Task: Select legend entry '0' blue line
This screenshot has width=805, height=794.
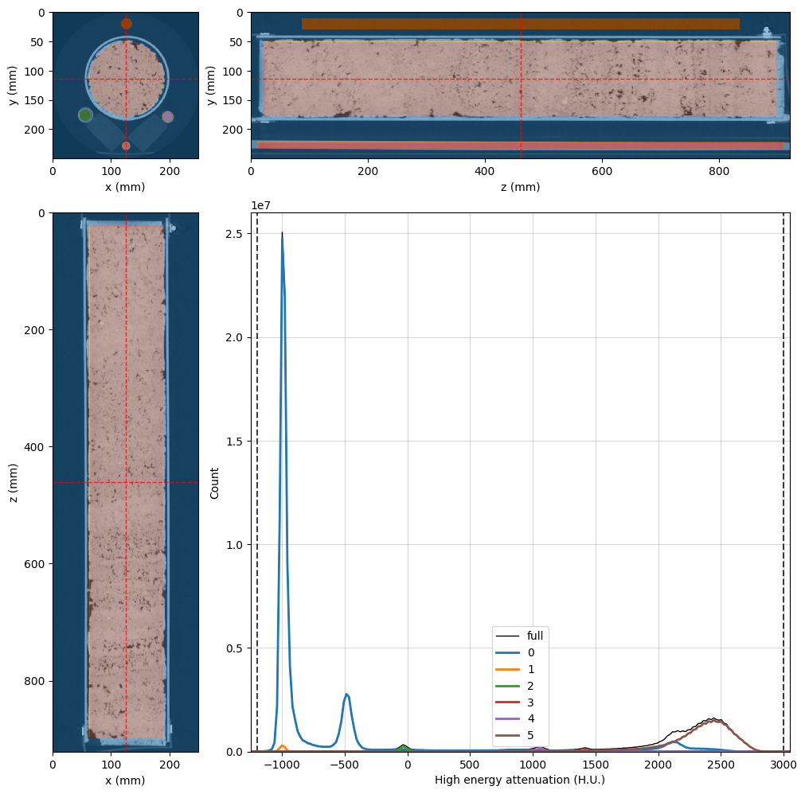Action: tap(515, 652)
